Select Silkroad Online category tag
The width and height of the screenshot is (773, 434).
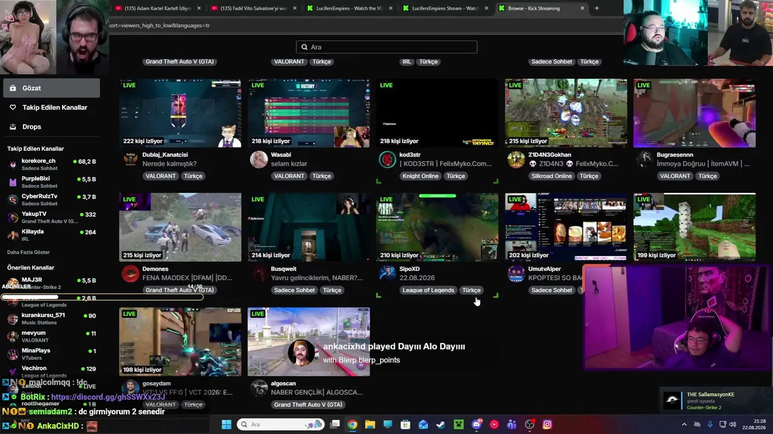pyautogui.click(x=551, y=176)
